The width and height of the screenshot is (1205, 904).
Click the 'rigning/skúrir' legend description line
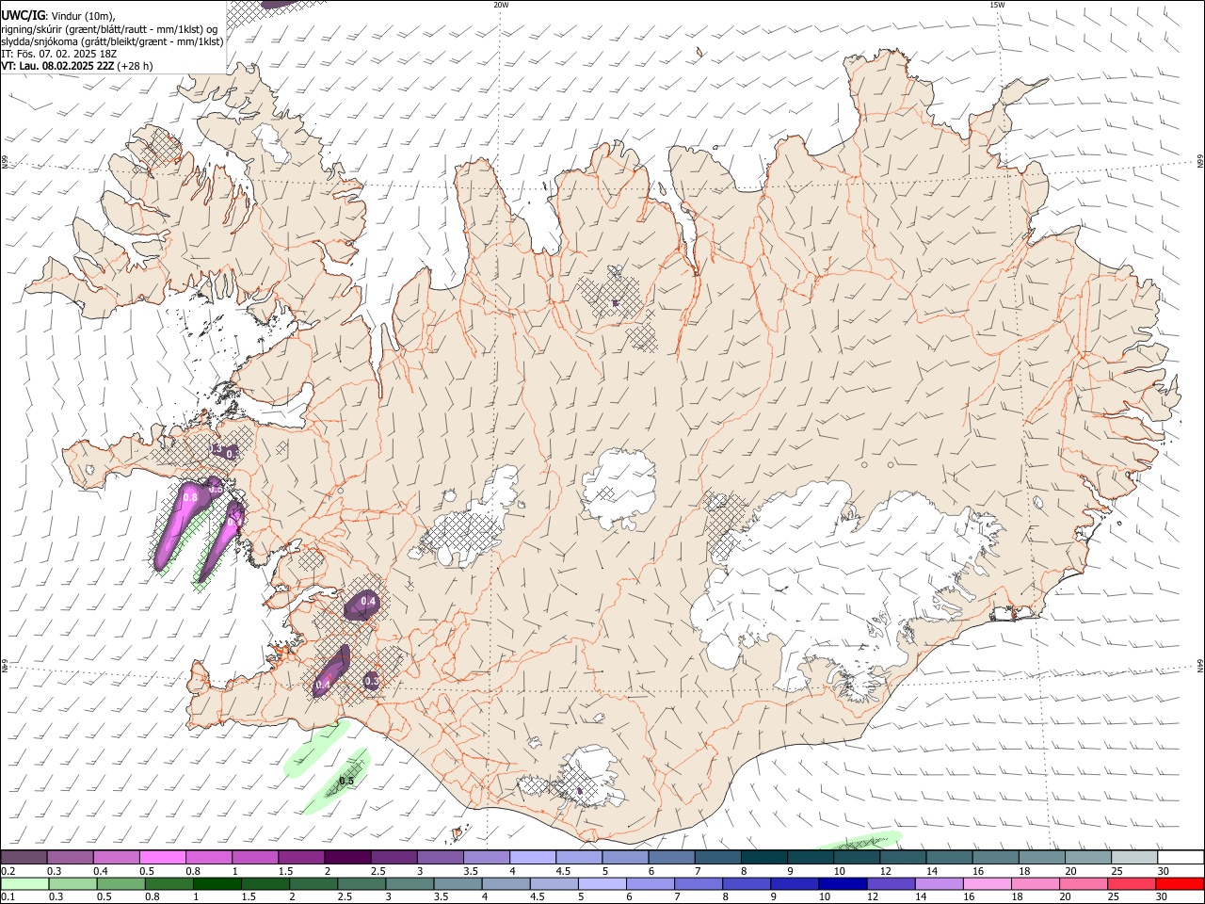[x=109, y=29]
